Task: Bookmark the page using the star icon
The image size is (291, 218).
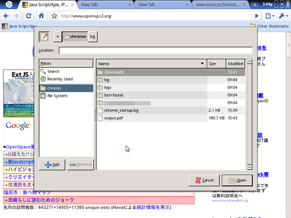Action: pyautogui.click(x=54, y=16)
